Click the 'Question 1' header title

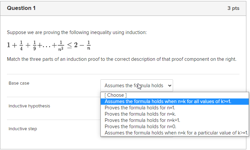coord(21,8)
